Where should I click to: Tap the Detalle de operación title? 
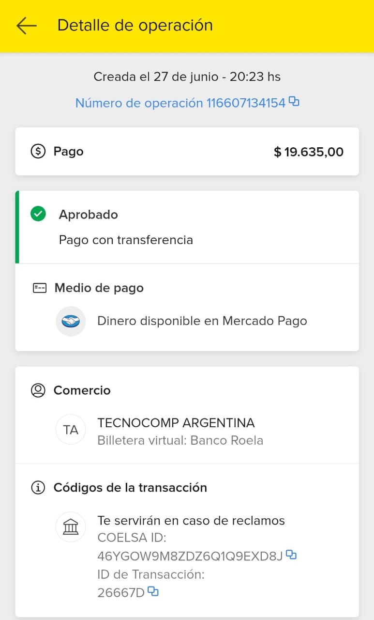(x=135, y=25)
